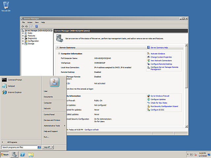Click the Search programs and files field

19,147
